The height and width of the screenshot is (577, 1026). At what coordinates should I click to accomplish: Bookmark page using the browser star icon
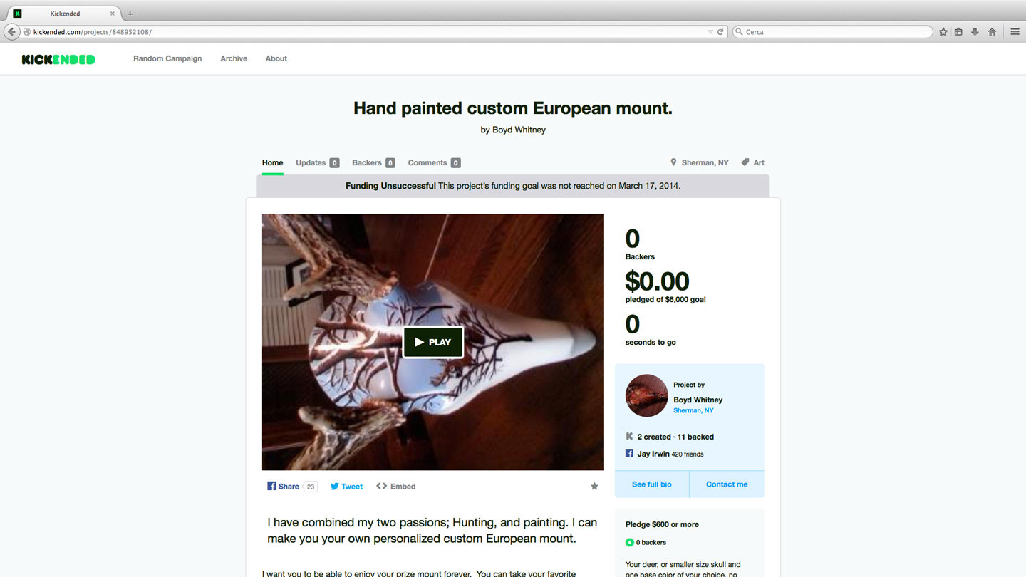[x=943, y=32]
